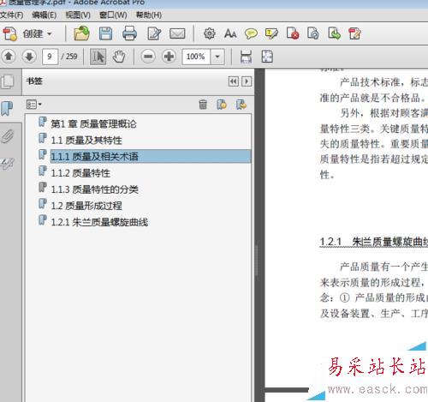Click the icon right of new bookmark
This screenshot has width=428, height=402.
click(x=241, y=105)
